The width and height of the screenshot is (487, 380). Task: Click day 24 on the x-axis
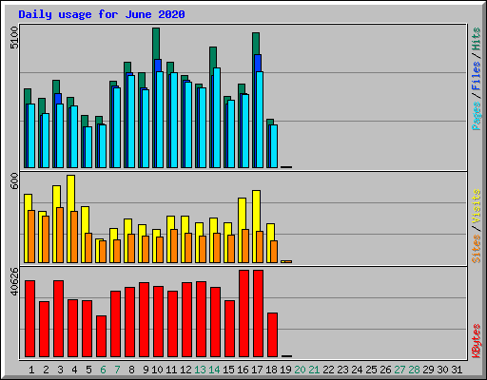pyautogui.click(x=358, y=370)
